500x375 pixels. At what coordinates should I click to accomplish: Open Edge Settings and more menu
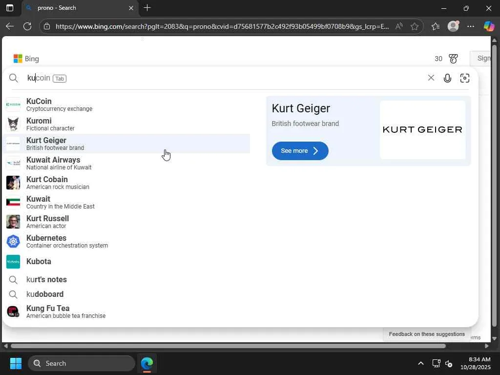click(x=471, y=26)
